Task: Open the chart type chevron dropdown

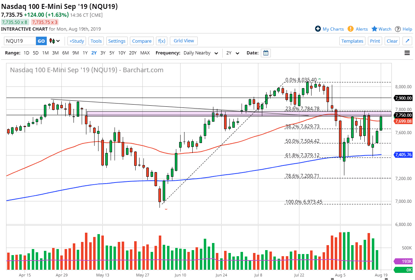Action: point(59,41)
